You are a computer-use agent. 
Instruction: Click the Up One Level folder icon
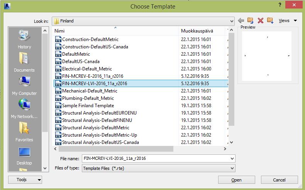tap(250, 20)
